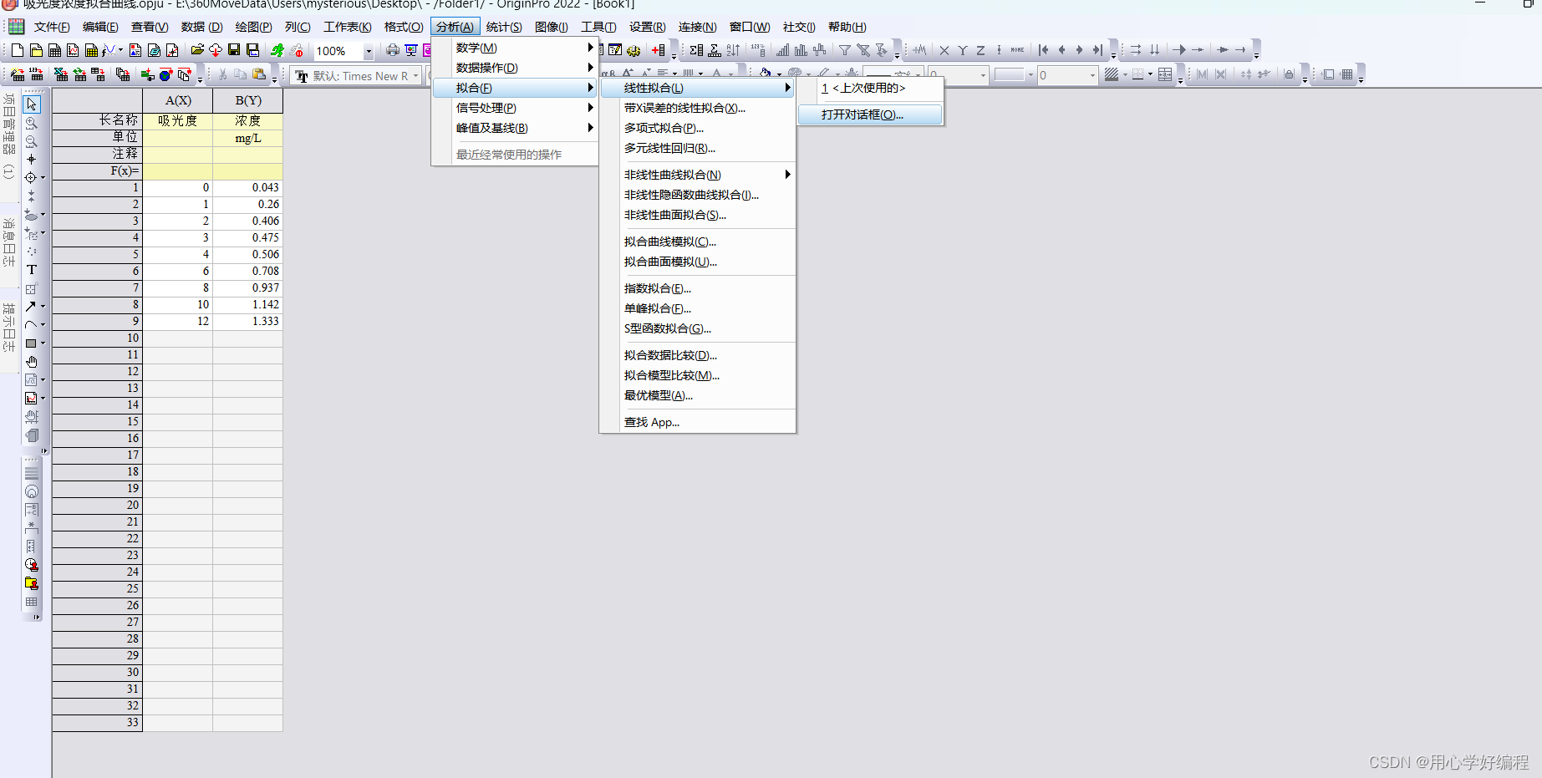1542x778 pixels.
Task: Select the rectangle drawing tool
Action: (32, 343)
